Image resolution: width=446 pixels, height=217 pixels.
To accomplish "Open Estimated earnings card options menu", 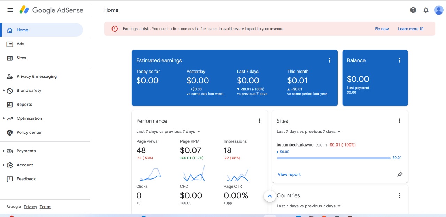I will coord(329,60).
